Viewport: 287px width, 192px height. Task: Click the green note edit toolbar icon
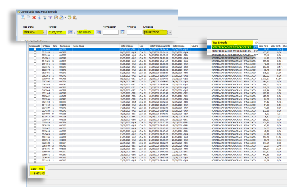tap(70, 18)
